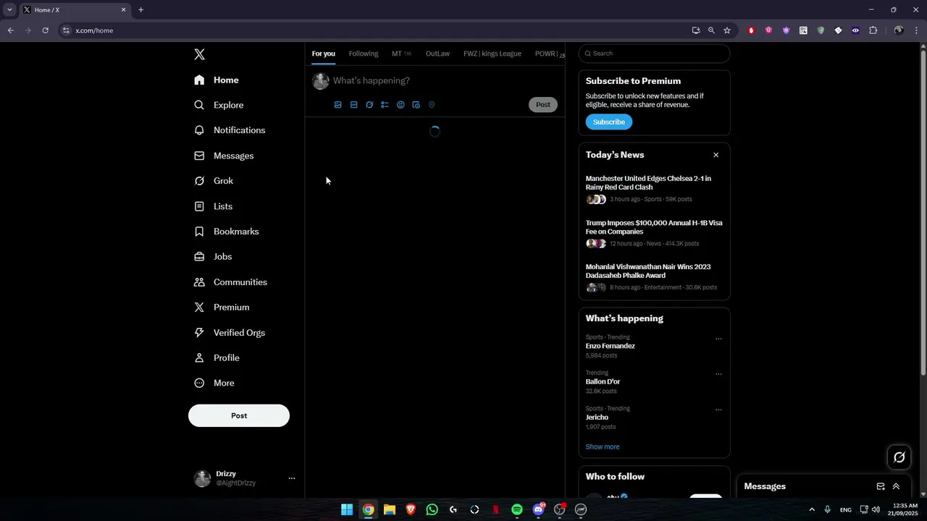Switch to the OutLaw tab

(x=437, y=54)
